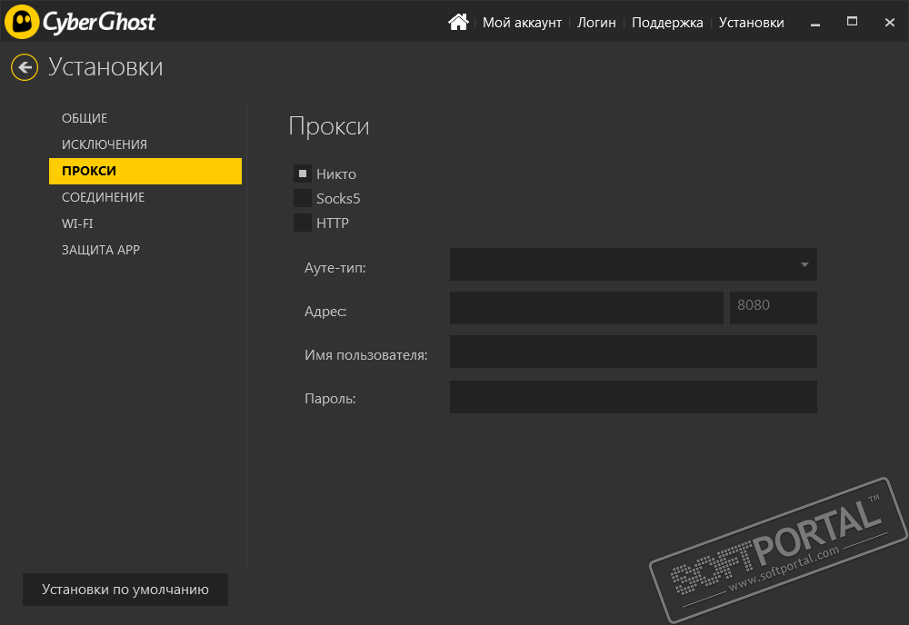Select the Никто proxy option
The image size is (909, 625).
[303, 174]
